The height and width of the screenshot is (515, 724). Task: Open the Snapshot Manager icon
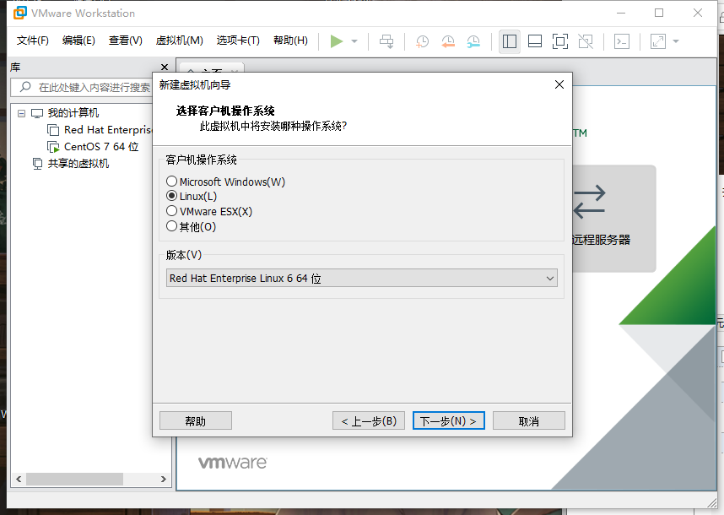pyautogui.click(x=473, y=41)
